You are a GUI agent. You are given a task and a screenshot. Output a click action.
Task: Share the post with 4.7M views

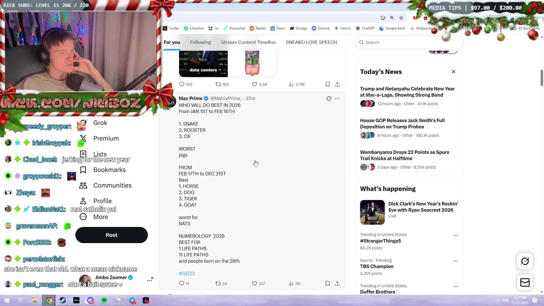click(337, 84)
